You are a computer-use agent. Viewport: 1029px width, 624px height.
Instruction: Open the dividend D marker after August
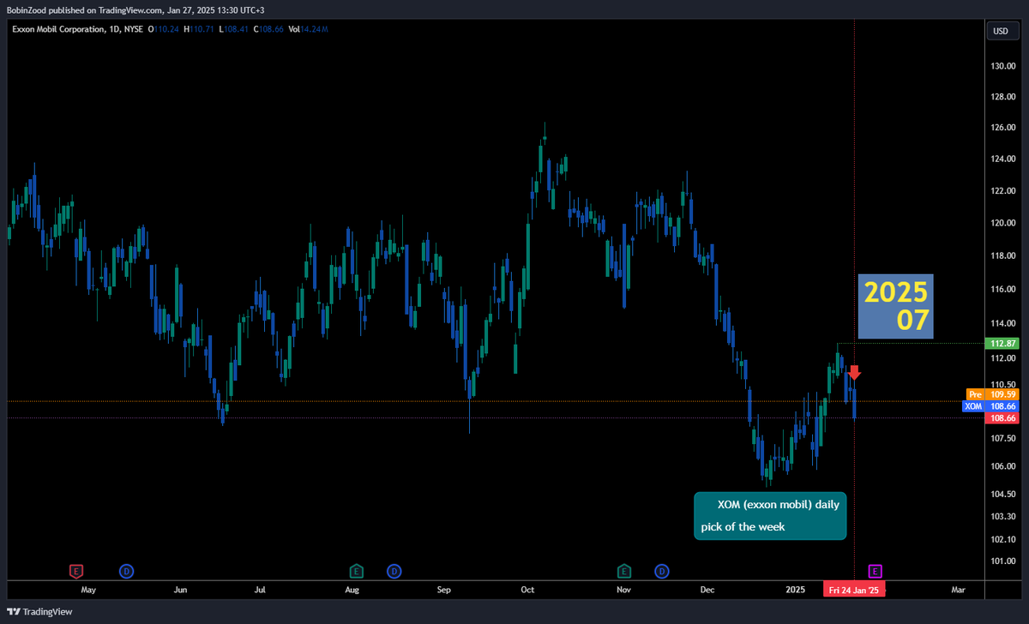[x=394, y=571]
